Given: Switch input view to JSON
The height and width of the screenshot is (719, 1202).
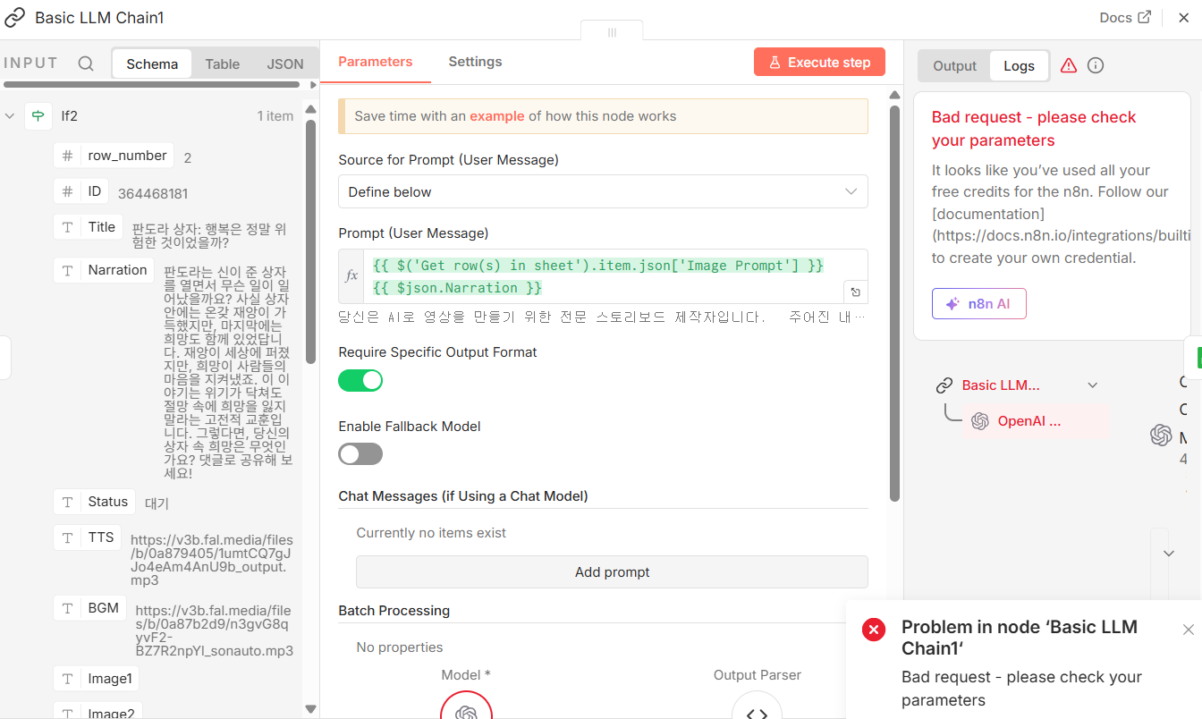Looking at the screenshot, I should pos(285,64).
